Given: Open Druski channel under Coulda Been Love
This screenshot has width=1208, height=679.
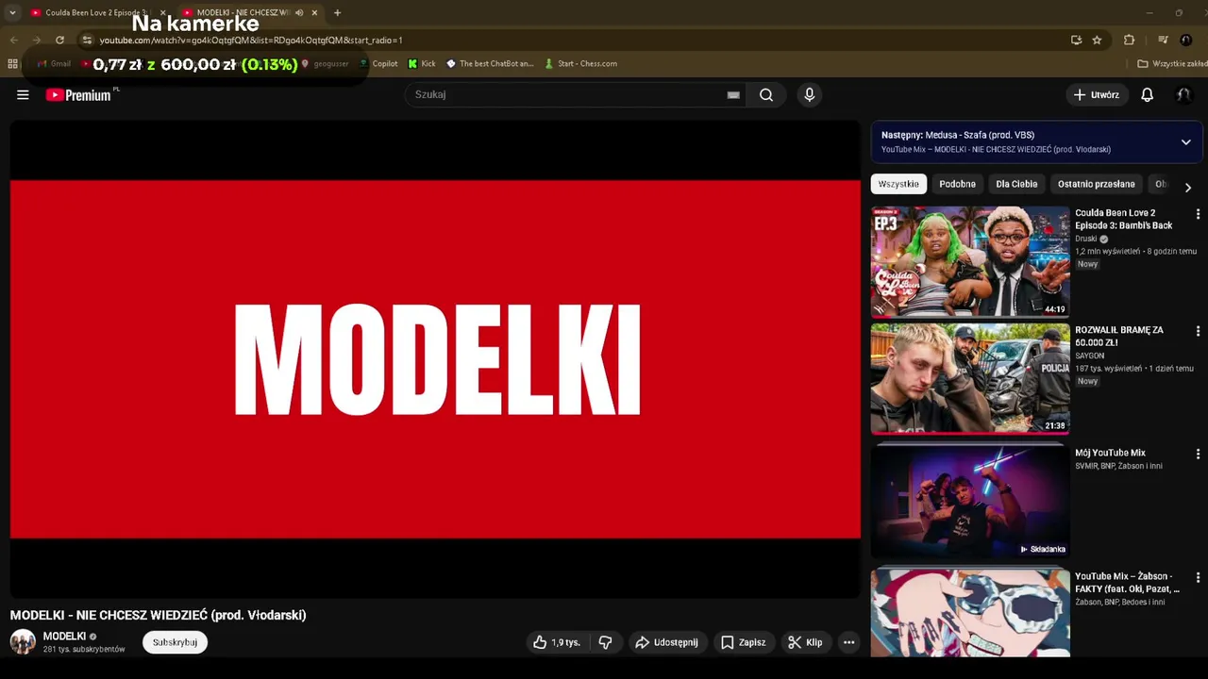Looking at the screenshot, I should tap(1086, 239).
